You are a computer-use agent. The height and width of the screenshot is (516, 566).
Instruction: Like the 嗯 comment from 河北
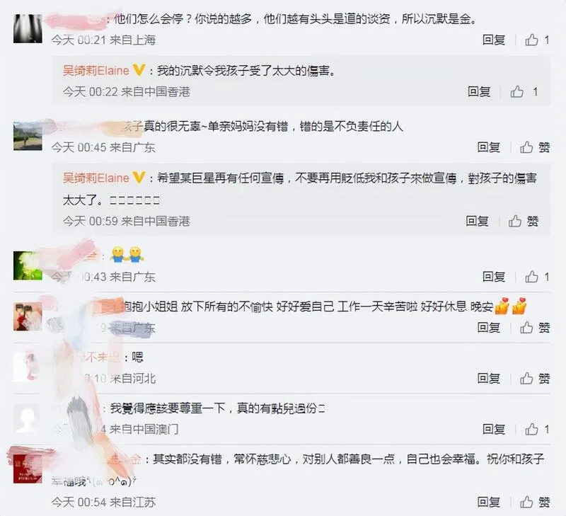535,378
